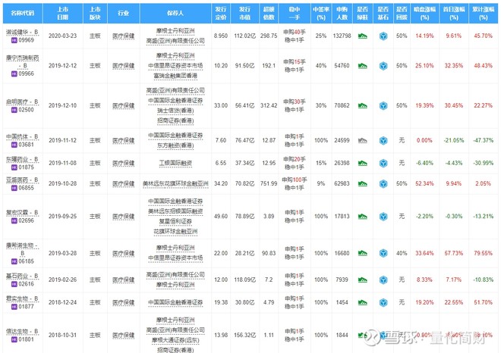Open the 诺诚健华-B stock link
This screenshot has height=353, width=501.
click(x=22, y=33)
